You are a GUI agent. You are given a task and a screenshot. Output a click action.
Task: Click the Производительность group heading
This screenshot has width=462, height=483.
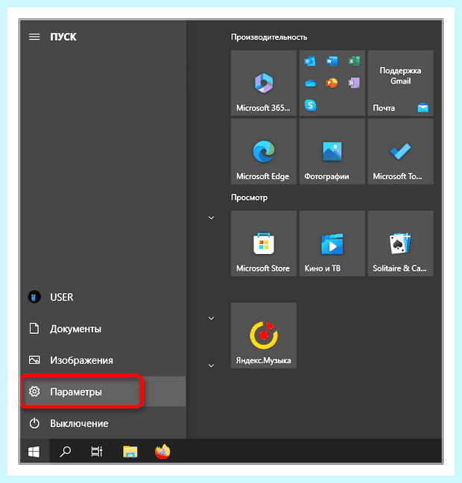click(x=269, y=37)
